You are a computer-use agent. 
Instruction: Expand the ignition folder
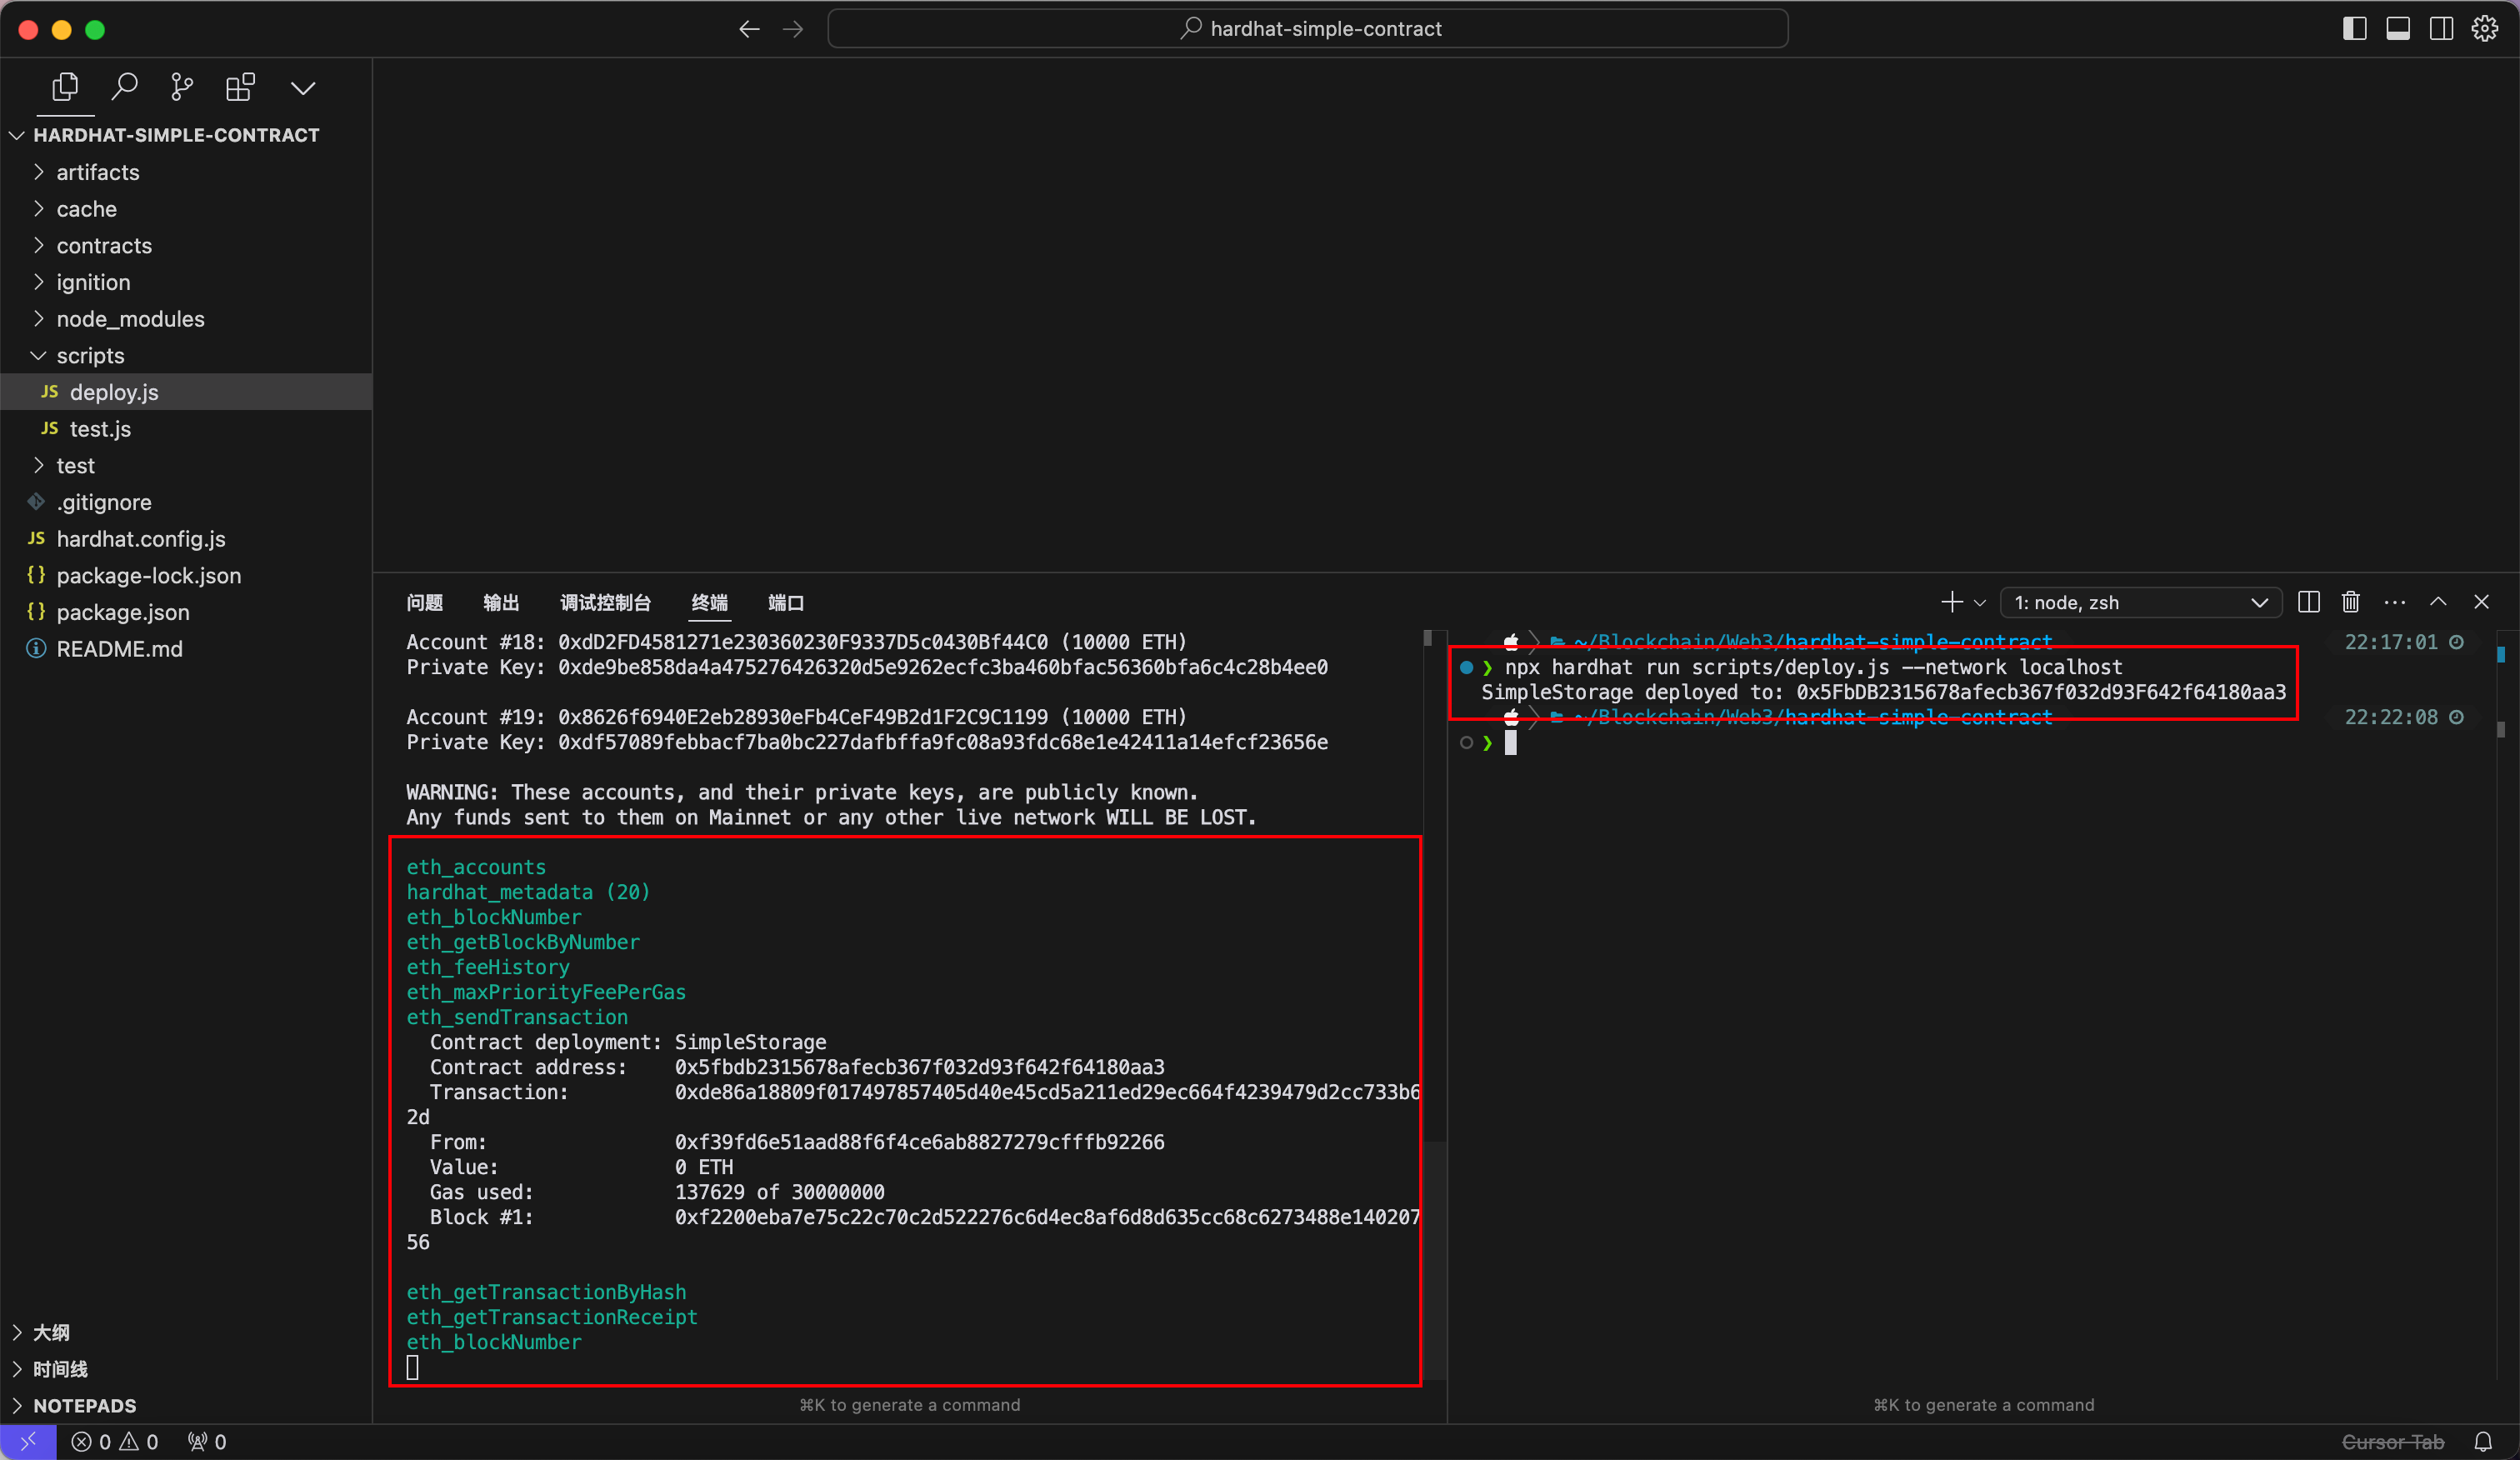coord(186,282)
